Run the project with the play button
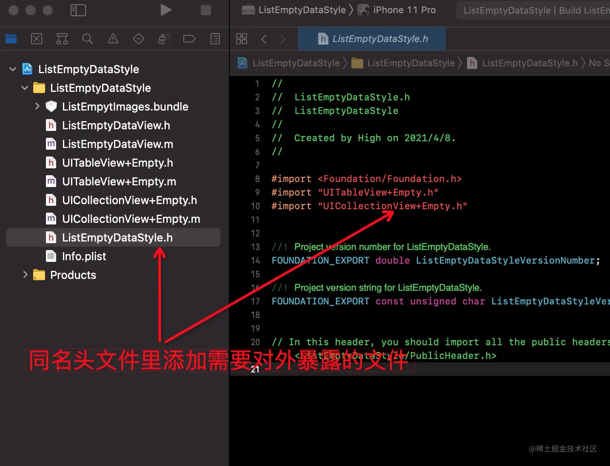The height and width of the screenshot is (466, 610). 166,10
